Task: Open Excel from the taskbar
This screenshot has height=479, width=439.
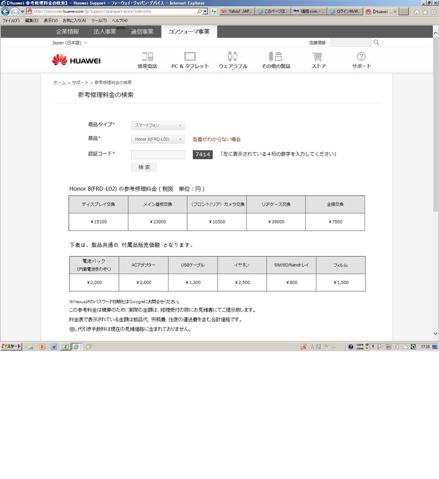Action: (65, 347)
